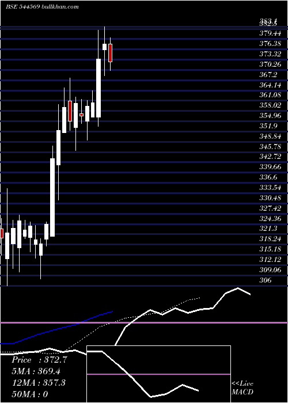
Task: Click the 333.54 price axis label
Action: pos(270,188)
